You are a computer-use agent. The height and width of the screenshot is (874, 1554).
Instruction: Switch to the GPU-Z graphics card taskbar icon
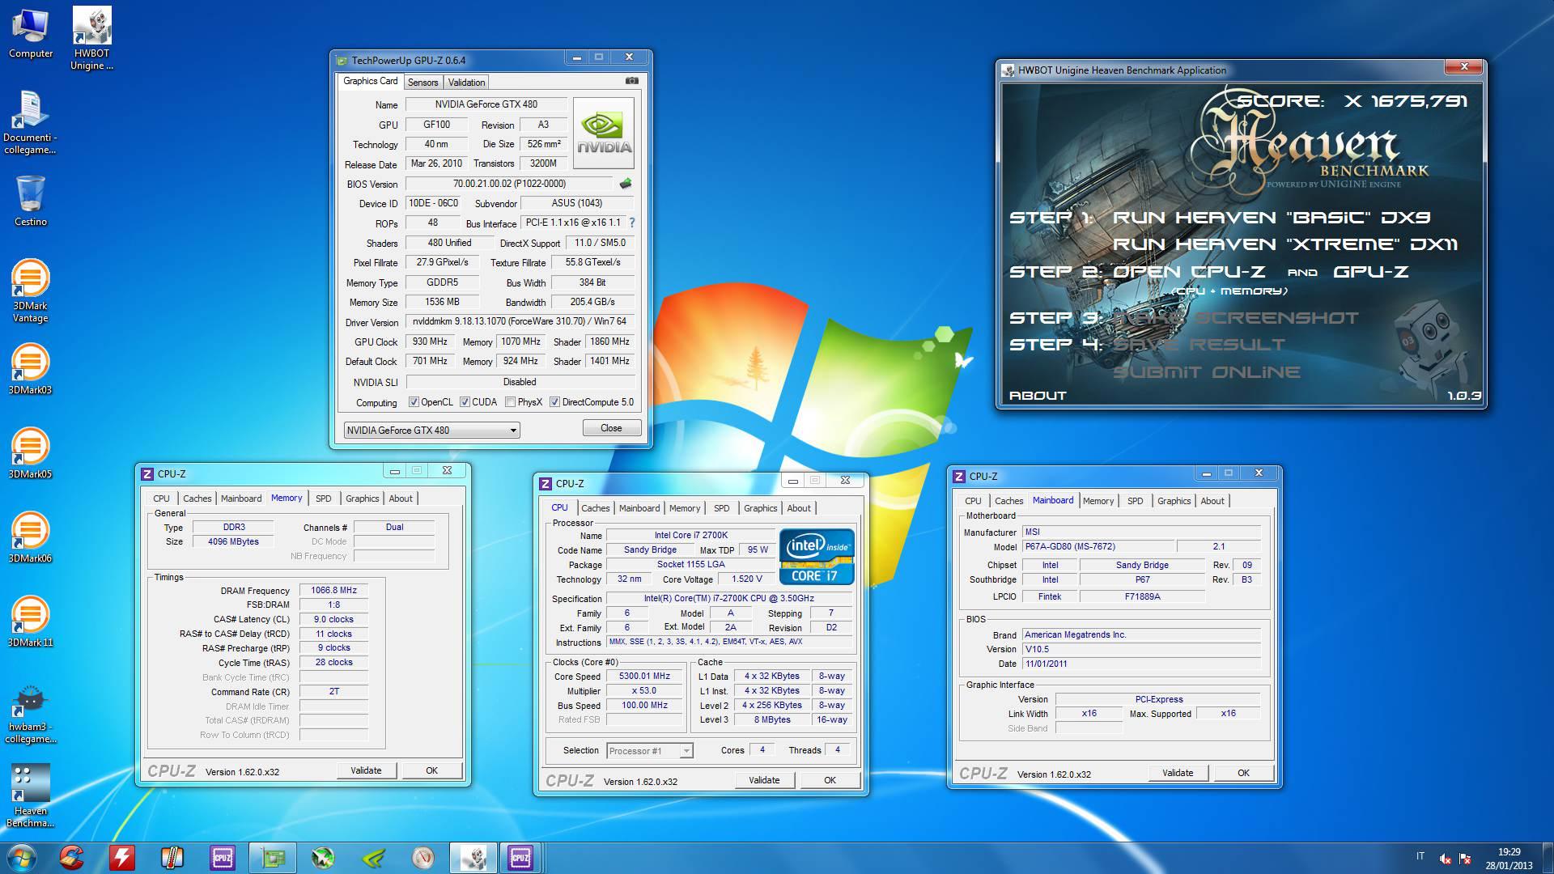(273, 858)
